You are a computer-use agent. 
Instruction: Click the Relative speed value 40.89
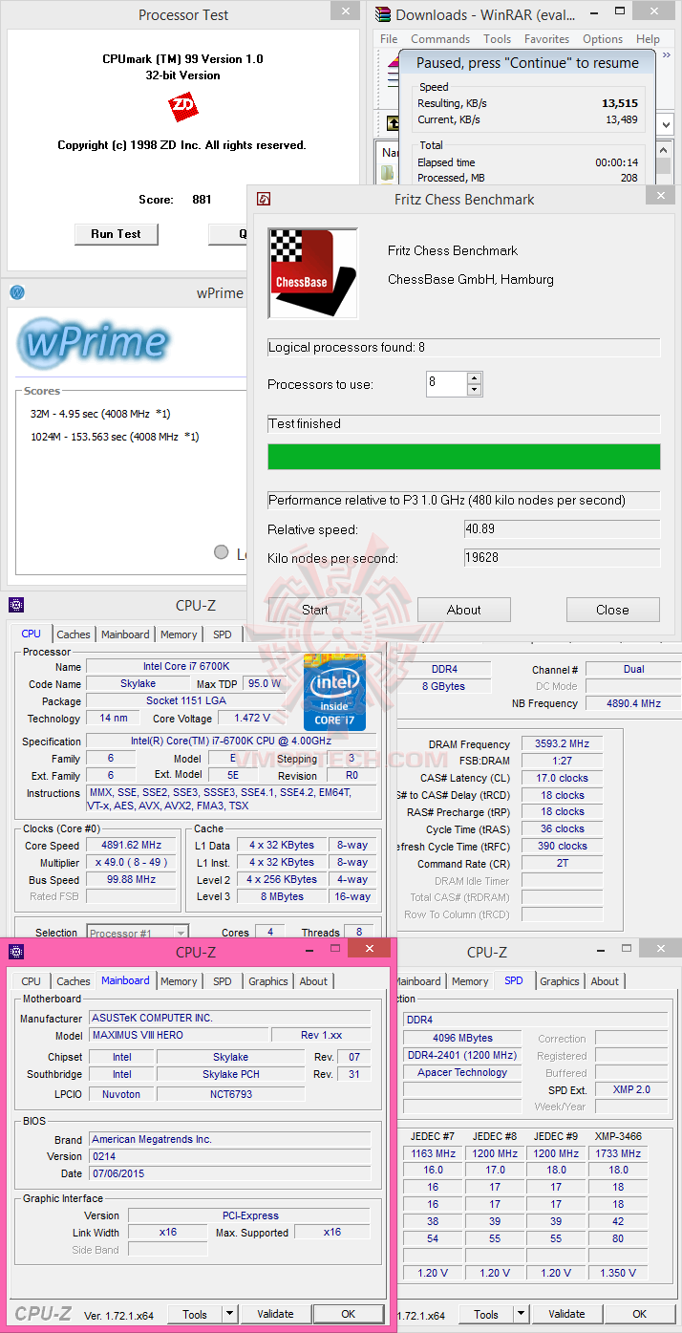[x=562, y=529]
